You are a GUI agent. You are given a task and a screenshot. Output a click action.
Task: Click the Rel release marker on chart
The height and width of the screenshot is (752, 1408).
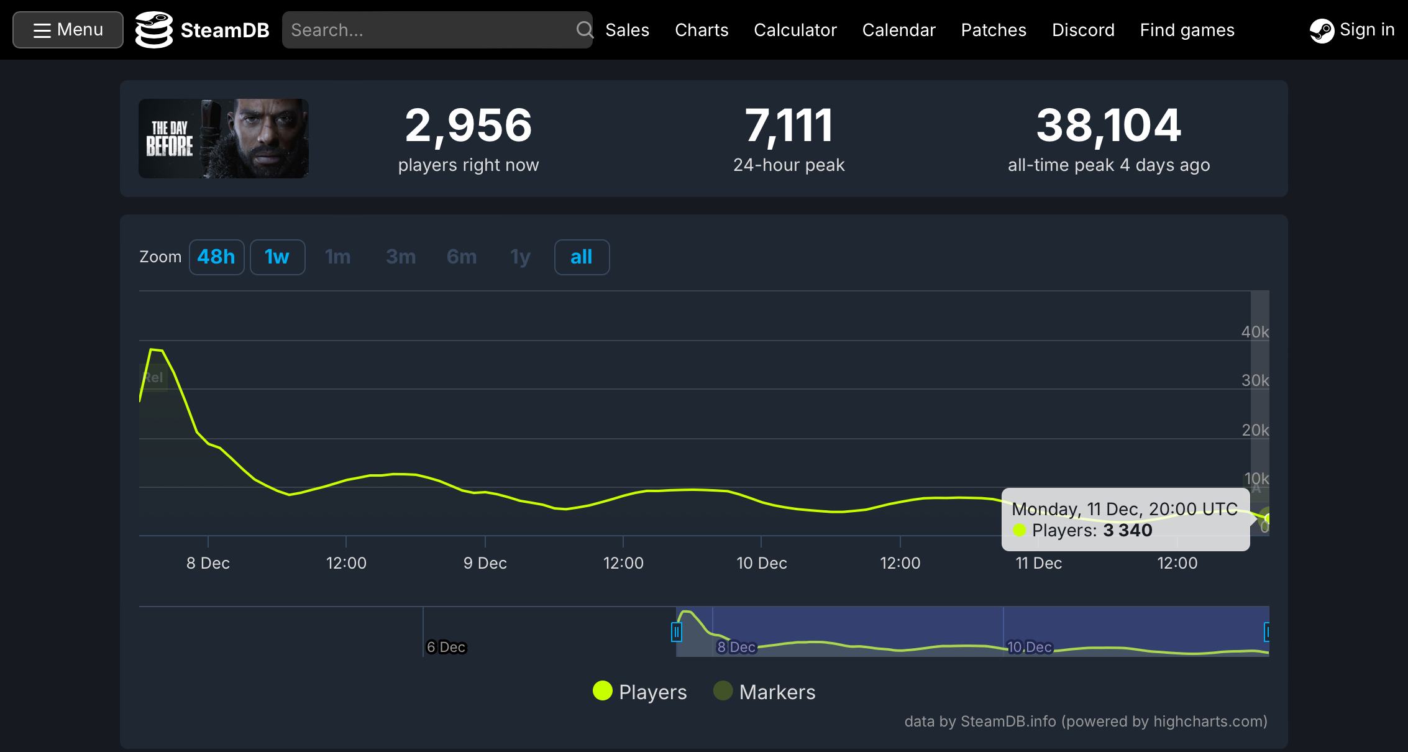(153, 378)
